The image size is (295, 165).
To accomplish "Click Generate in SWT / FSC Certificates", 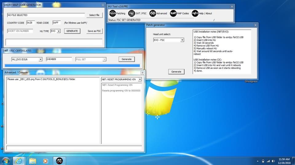I will 127,59.
